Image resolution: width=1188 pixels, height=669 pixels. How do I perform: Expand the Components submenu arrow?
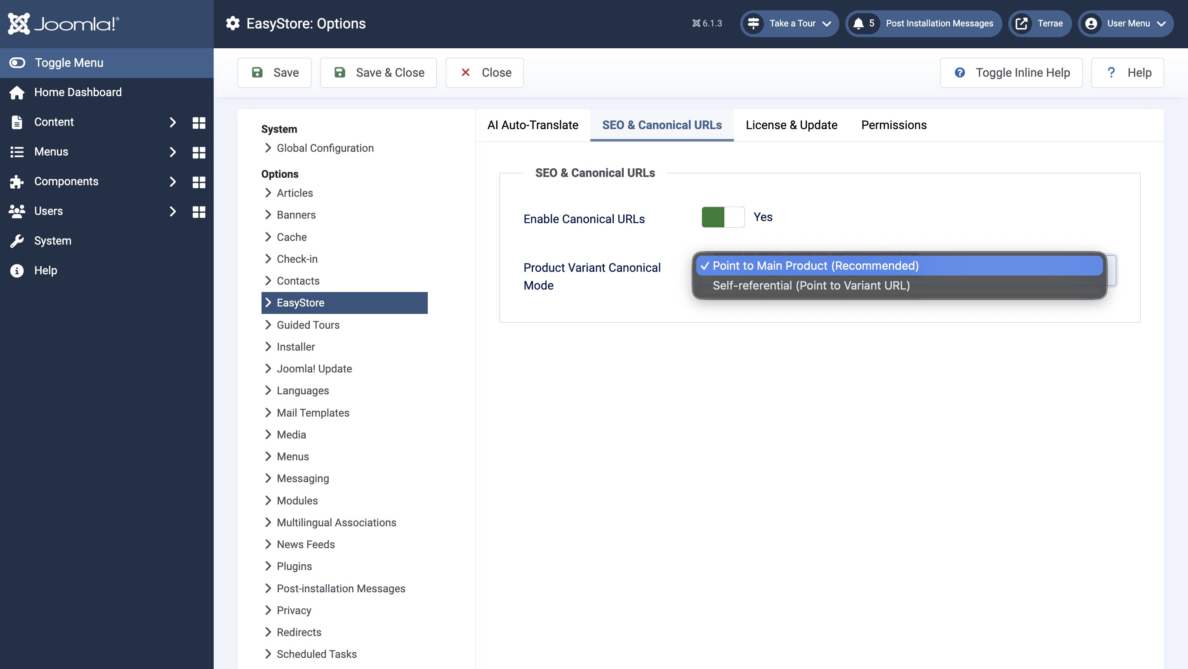coord(172,181)
